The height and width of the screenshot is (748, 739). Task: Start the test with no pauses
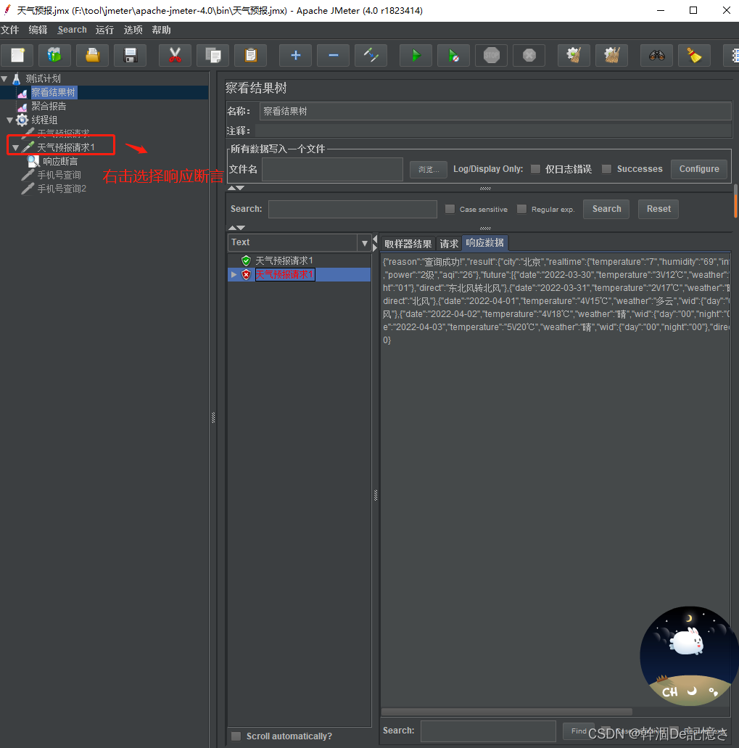pos(453,55)
